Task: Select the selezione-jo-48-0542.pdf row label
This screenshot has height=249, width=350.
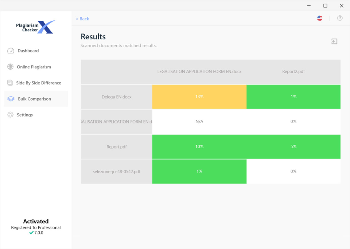Action: [x=116, y=171]
